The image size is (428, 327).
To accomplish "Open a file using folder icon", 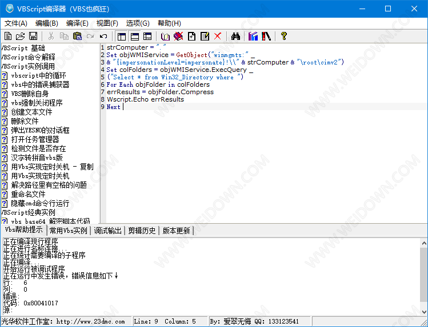I will coord(21,36).
